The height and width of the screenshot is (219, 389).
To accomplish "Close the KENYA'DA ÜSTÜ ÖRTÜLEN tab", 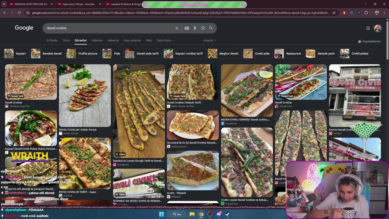I will coord(52,4).
